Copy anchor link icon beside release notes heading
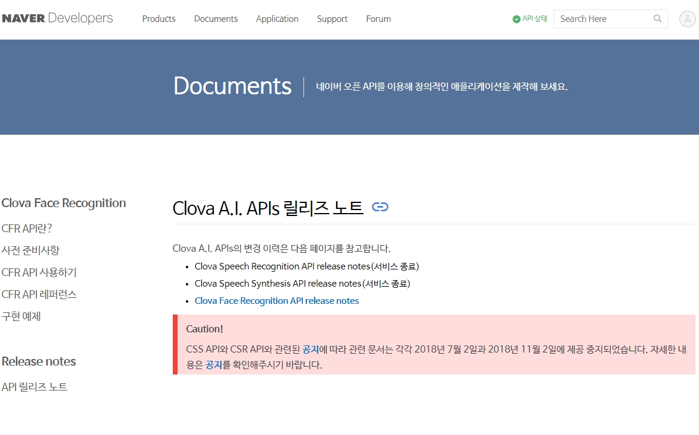Screen dimensions: 699x435 pos(380,207)
